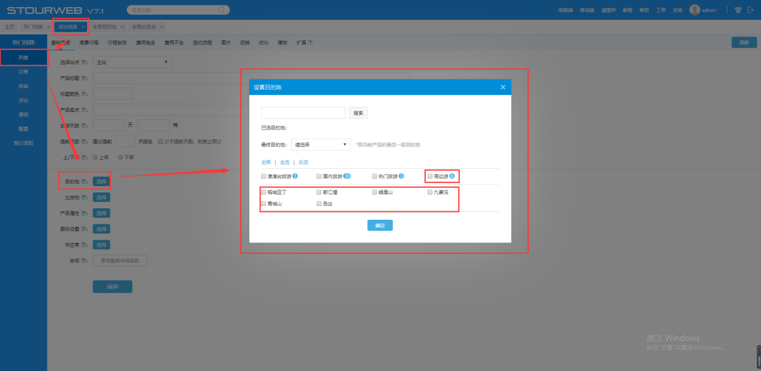Click the admin avatar icon

694,10
